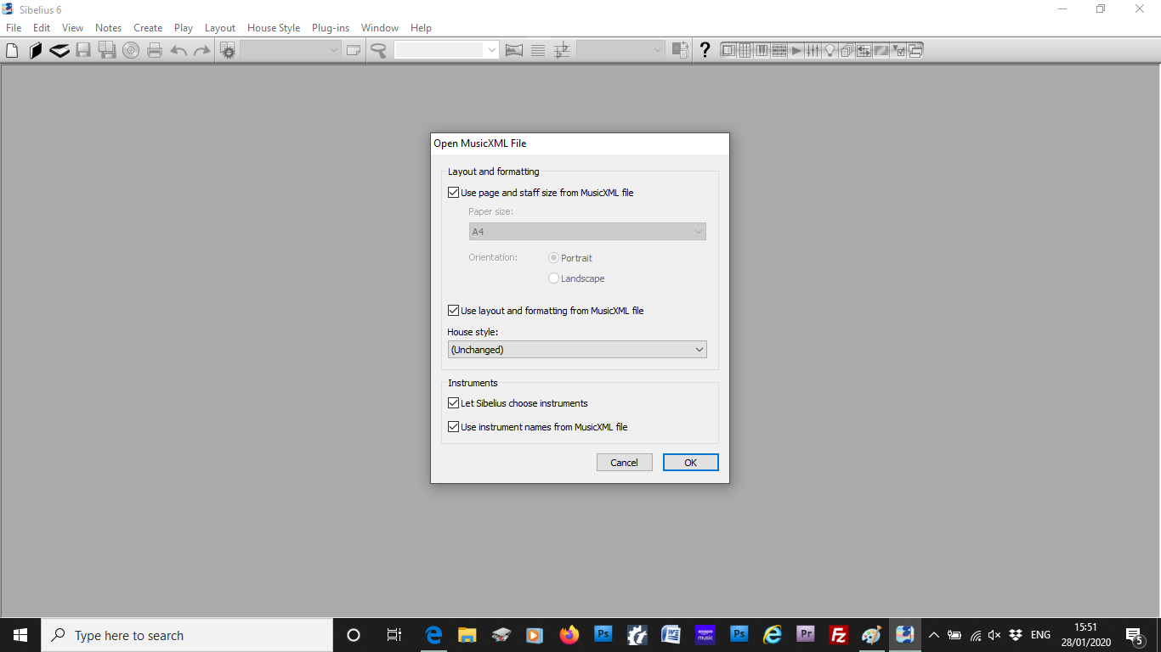The image size is (1161, 652).
Task: Open Microsoft Word from the taskbar
Action: click(x=671, y=635)
